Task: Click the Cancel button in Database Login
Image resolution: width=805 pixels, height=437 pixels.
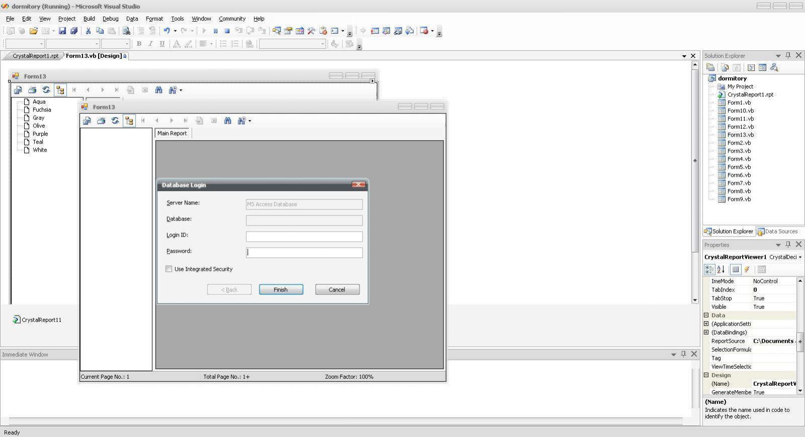Action: pyautogui.click(x=337, y=290)
